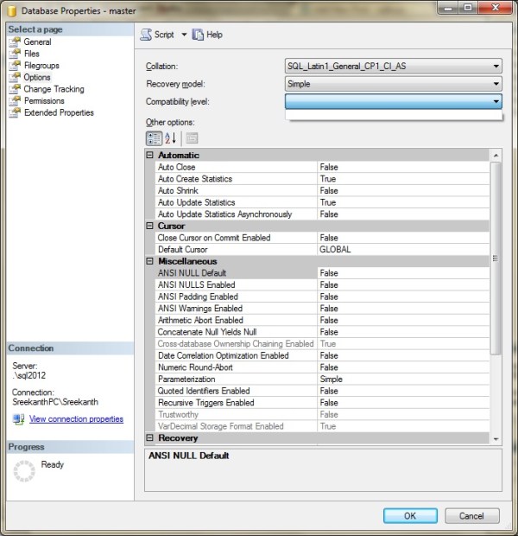Select the Change Tracking page
Image resolution: width=518 pixels, height=536 pixels.
click(54, 89)
